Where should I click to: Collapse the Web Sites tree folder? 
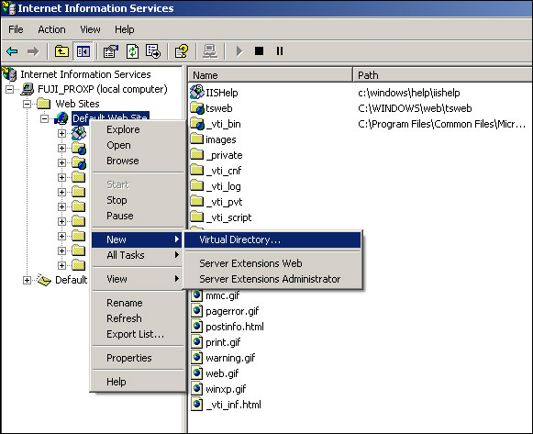click(27, 104)
